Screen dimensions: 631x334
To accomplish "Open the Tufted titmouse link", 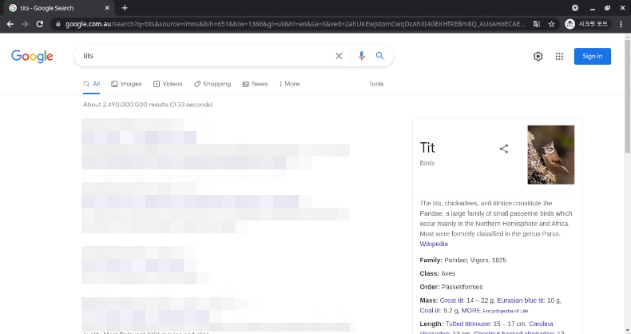I will pyautogui.click(x=468, y=324).
